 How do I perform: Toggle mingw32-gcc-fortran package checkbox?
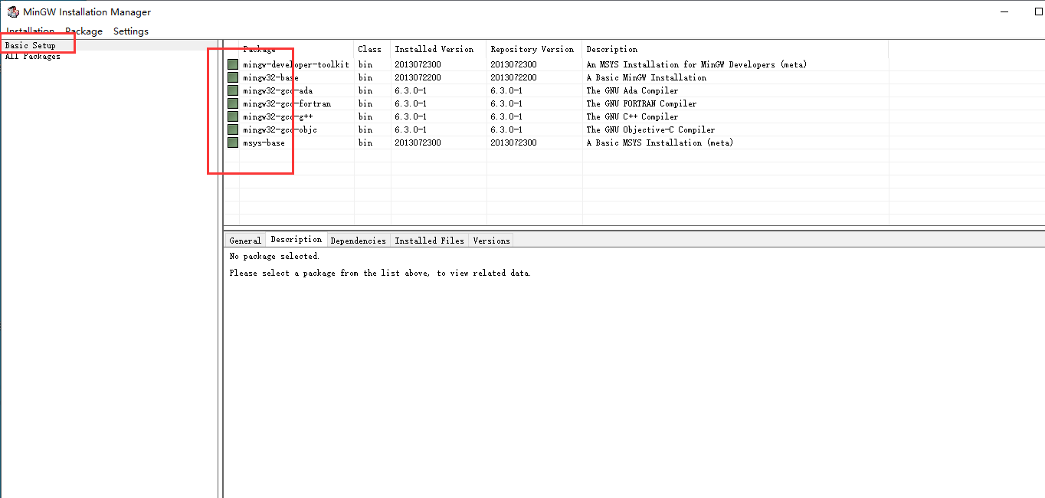pyautogui.click(x=233, y=103)
